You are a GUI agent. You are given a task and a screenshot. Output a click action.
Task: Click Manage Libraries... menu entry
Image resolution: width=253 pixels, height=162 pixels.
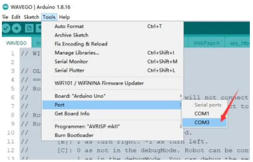pyautogui.click(x=77, y=53)
